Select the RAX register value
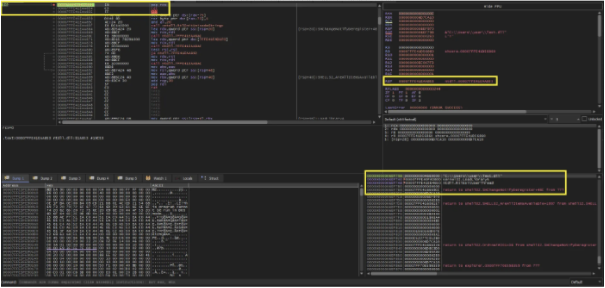The width and height of the screenshot is (605, 288). [x=416, y=14]
